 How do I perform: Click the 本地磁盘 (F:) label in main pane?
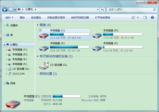(110, 43)
